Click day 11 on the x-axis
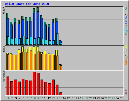The image size is (129, 101). tap(45, 98)
